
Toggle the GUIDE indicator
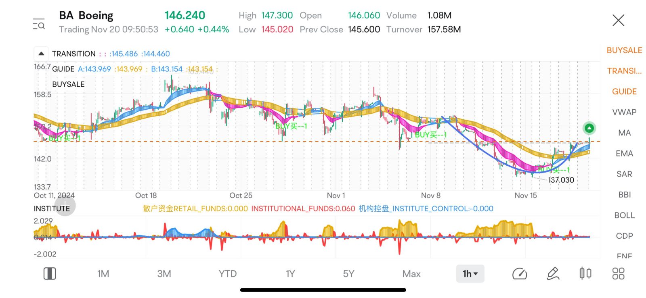pos(624,92)
